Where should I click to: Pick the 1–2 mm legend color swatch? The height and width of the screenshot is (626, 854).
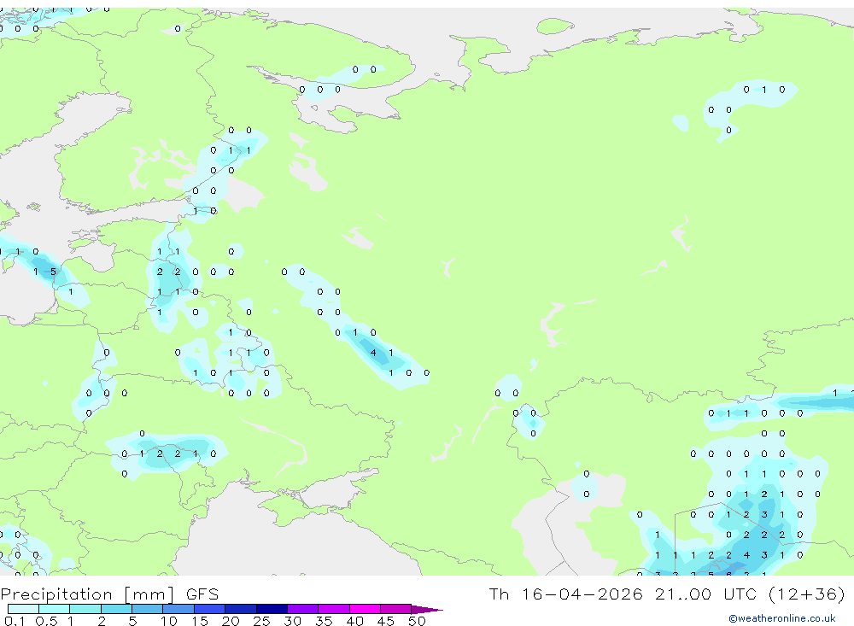coord(85,609)
